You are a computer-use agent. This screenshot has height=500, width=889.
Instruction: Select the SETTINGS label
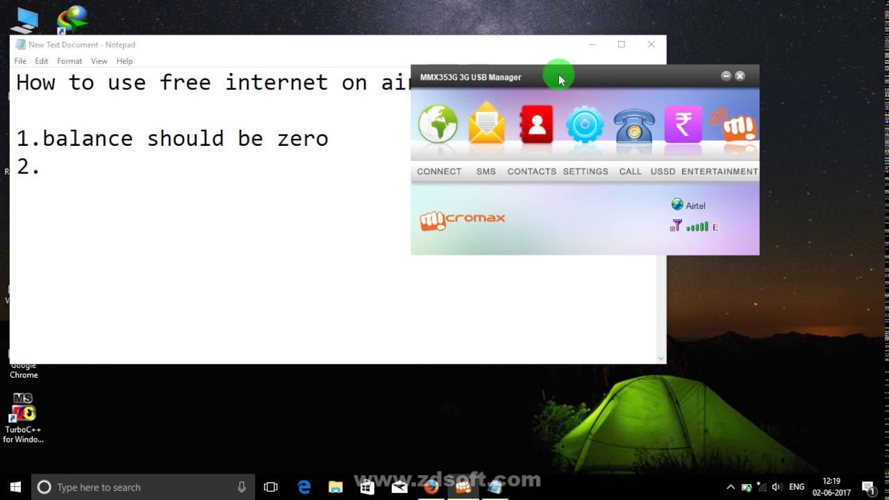click(585, 172)
